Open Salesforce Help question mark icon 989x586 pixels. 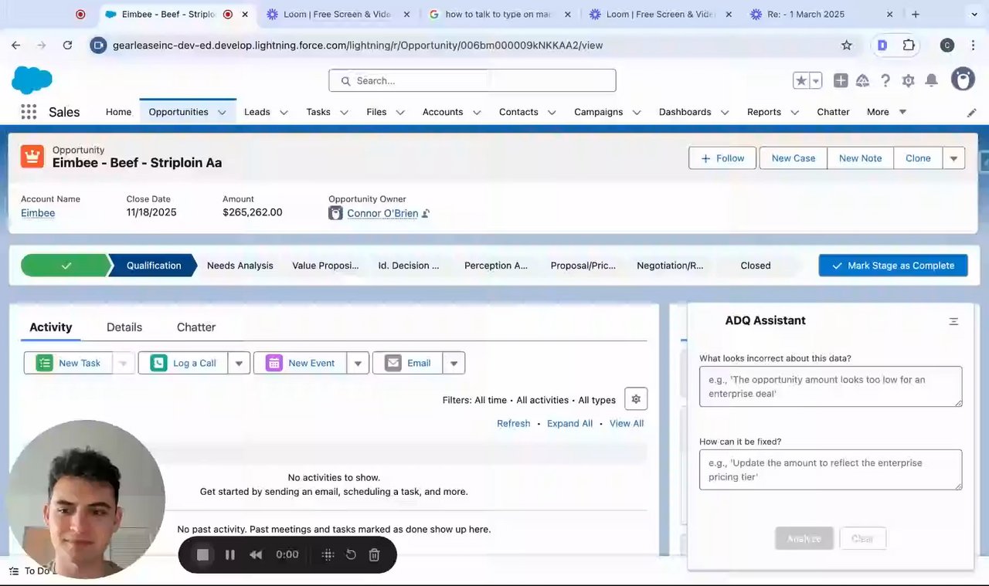pos(885,80)
